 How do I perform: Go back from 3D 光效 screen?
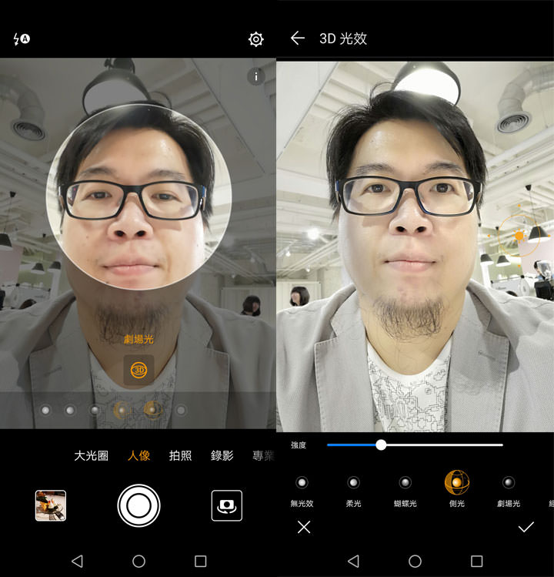coord(298,39)
